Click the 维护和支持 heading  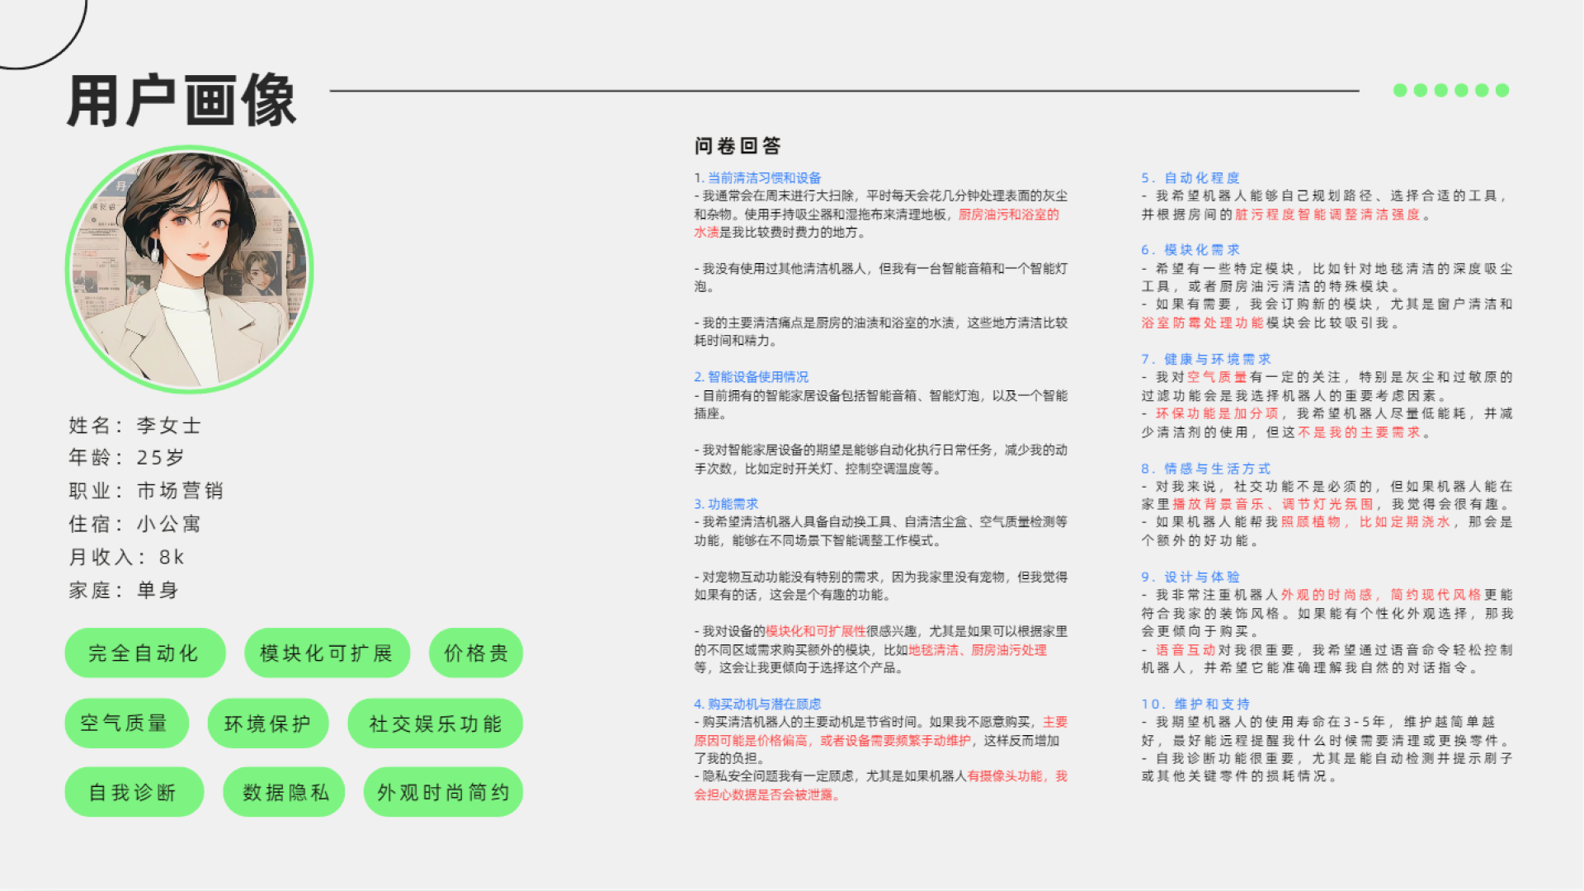pyautogui.click(x=1211, y=704)
